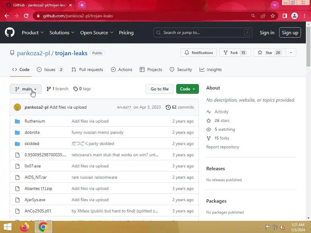Screen dimensions: 311x233
Task: Show hidden tray icons with the arrow
Action: pos(260,227)
